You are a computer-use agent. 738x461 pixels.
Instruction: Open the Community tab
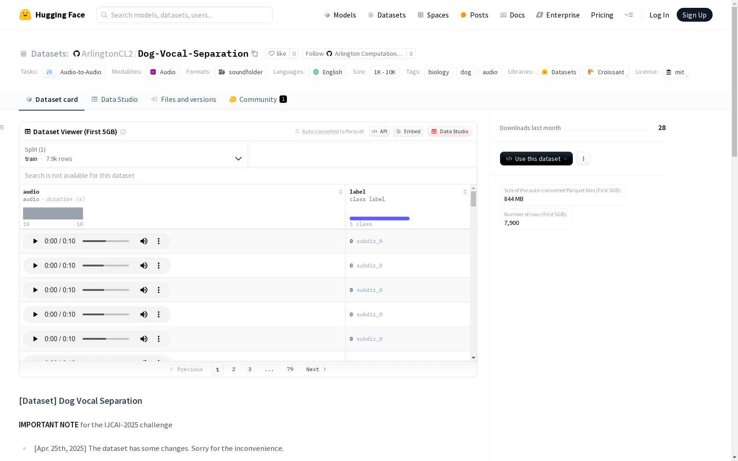pos(258,99)
